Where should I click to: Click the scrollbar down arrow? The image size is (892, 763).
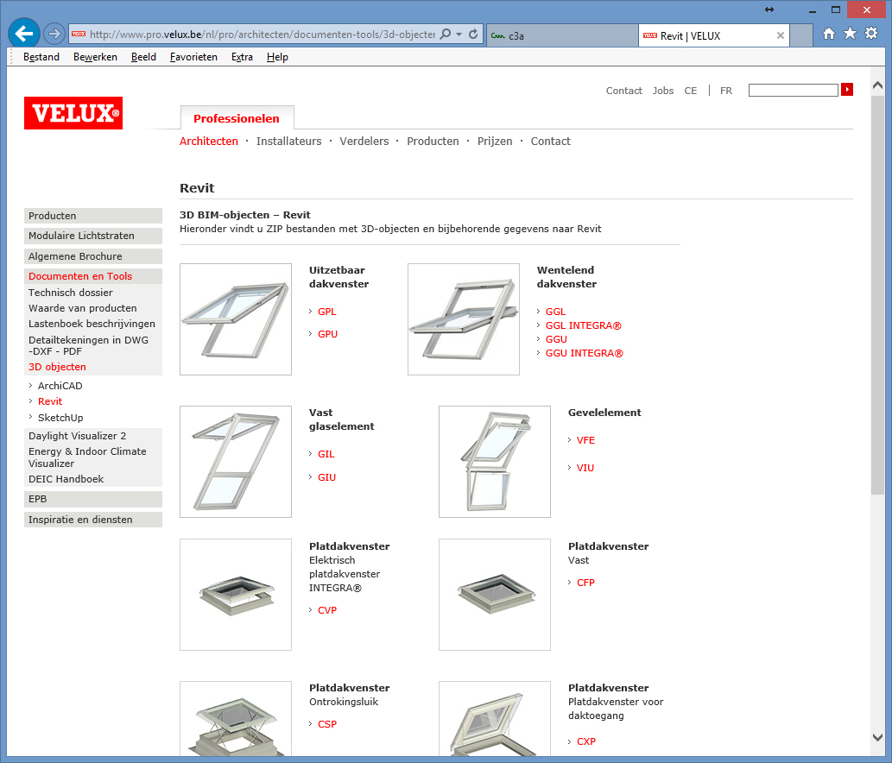coord(878,737)
